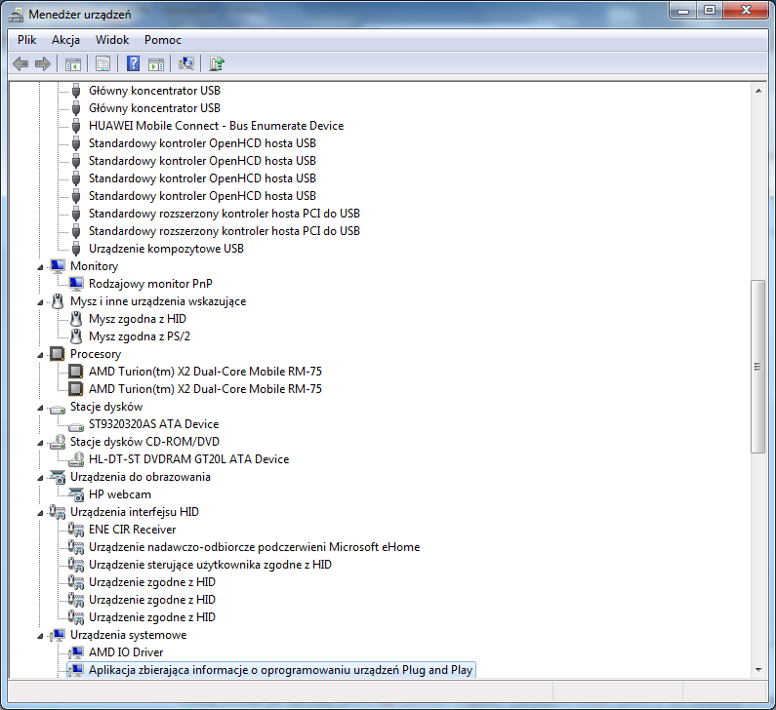The height and width of the screenshot is (710, 776).
Task: Click the HL-DT-ST DVDRAM drive icon
Action: [76, 459]
